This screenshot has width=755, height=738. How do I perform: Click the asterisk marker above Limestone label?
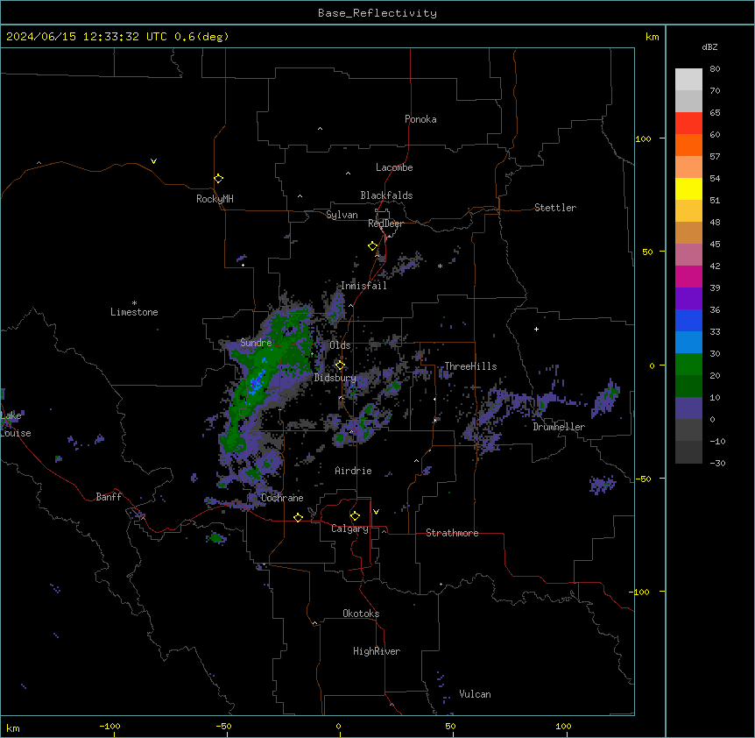pyautogui.click(x=134, y=303)
